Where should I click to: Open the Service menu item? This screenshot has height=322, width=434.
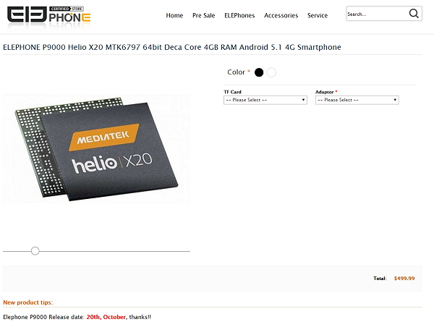[318, 15]
